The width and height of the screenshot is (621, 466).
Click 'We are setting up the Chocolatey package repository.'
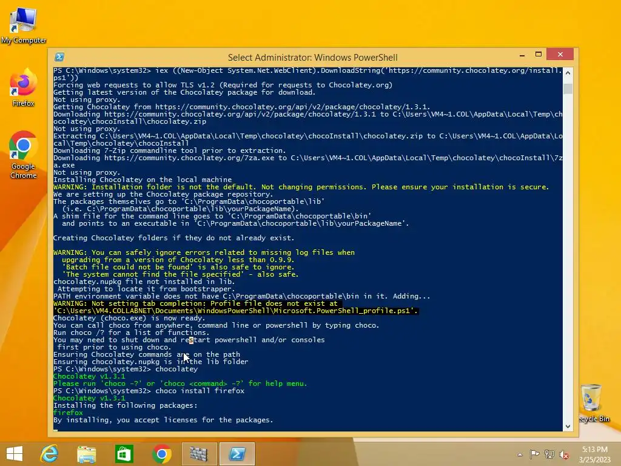pyautogui.click(x=163, y=194)
